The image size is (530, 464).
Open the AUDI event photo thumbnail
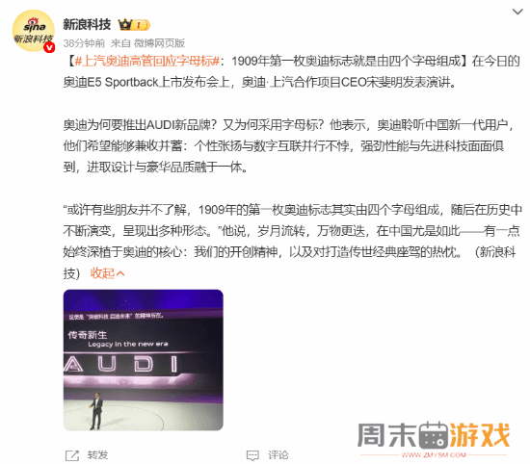click(143, 360)
